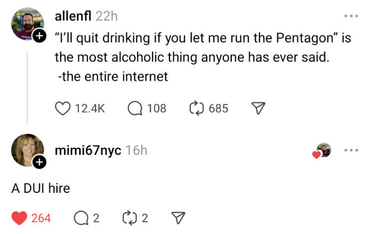Follow mimi67nyc using plus badge
This screenshot has height=234, width=373.
39,163
